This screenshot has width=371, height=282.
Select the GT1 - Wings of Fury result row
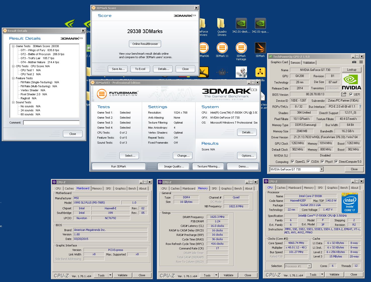40,50
